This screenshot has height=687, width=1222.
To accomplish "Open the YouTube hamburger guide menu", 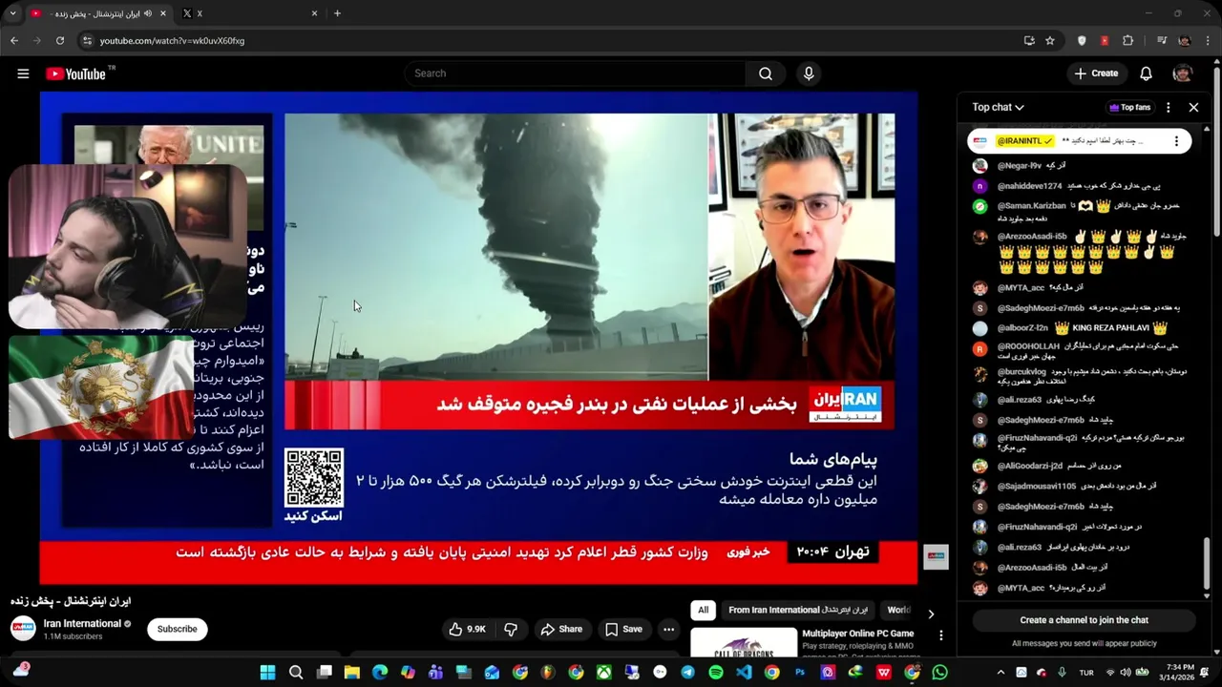I will pyautogui.click(x=23, y=73).
